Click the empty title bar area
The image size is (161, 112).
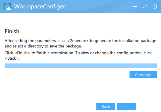99,7
